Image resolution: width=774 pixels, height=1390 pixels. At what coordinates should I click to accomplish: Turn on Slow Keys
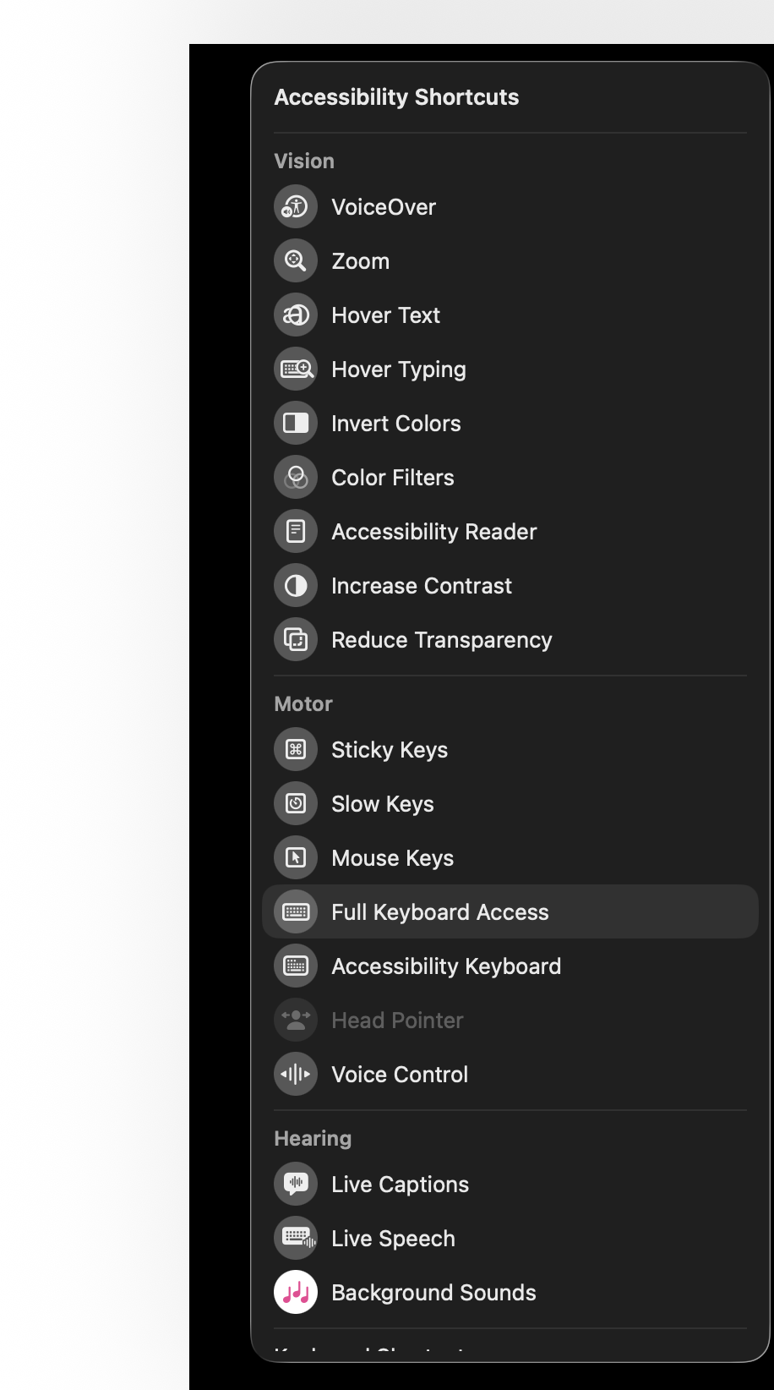pyautogui.click(x=510, y=804)
